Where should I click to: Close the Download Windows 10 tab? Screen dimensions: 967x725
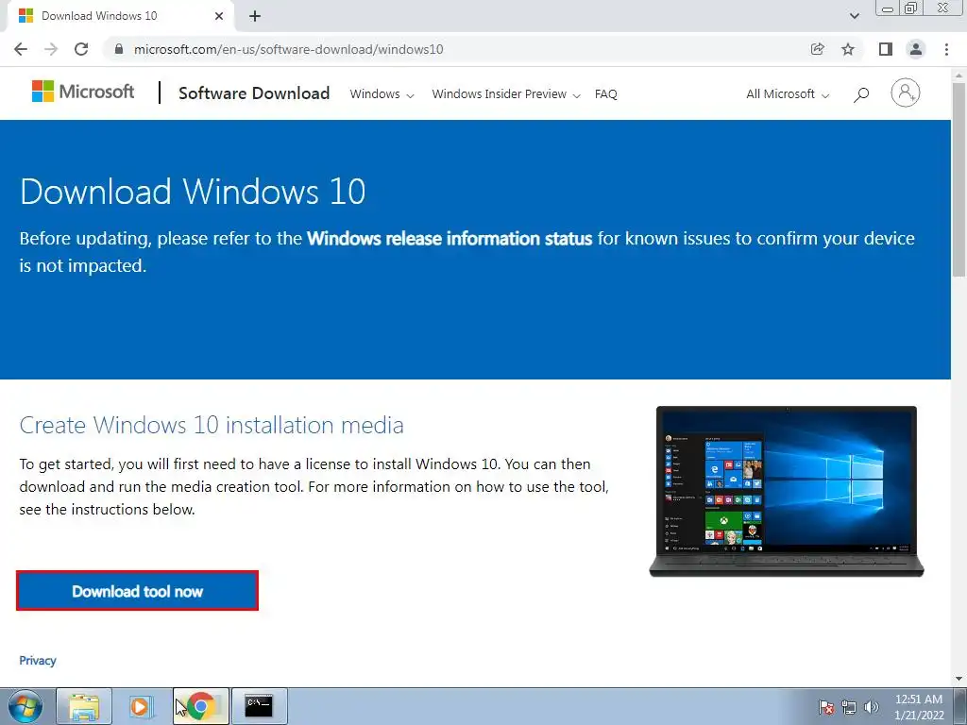(x=219, y=16)
